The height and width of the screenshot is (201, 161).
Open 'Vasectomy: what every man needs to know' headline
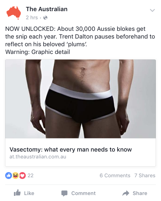pos(71,150)
